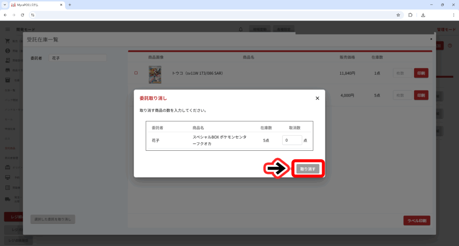Open the トウコ card product thumbnail
Screen dimensions: 459x246
click(x=155, y=74)
